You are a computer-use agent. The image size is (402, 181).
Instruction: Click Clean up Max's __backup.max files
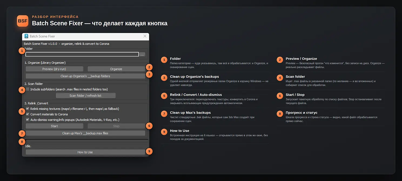pos(85,133)
